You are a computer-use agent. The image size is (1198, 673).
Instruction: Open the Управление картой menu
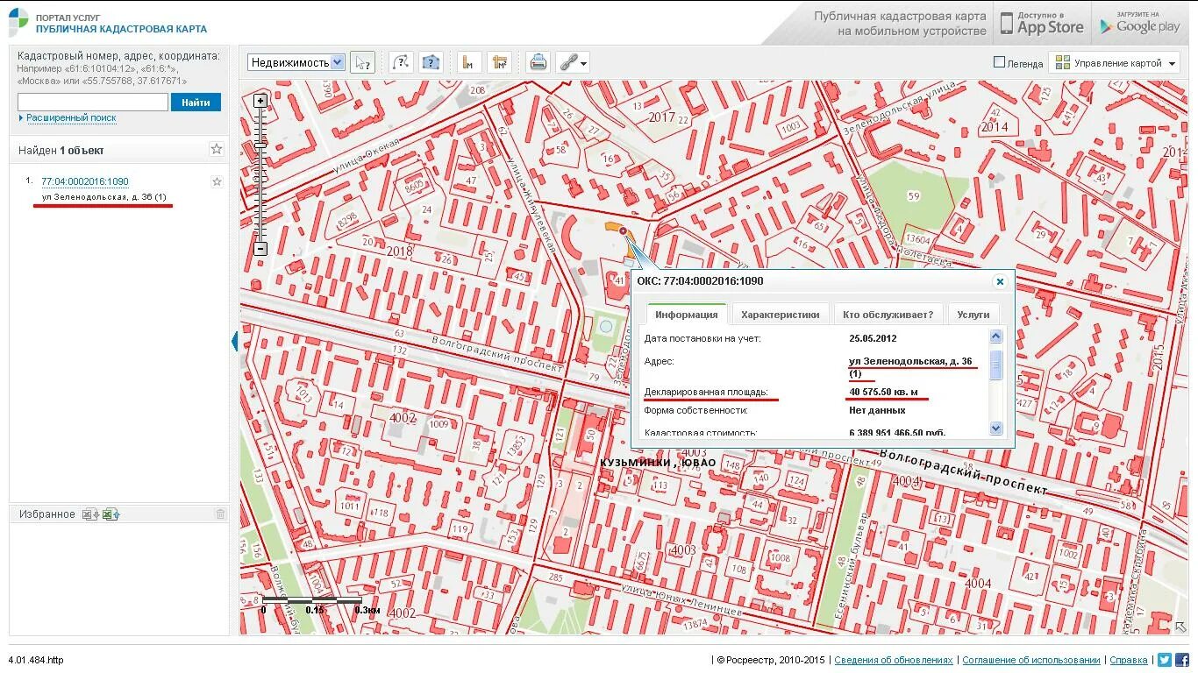click(x=1115, y=62)
